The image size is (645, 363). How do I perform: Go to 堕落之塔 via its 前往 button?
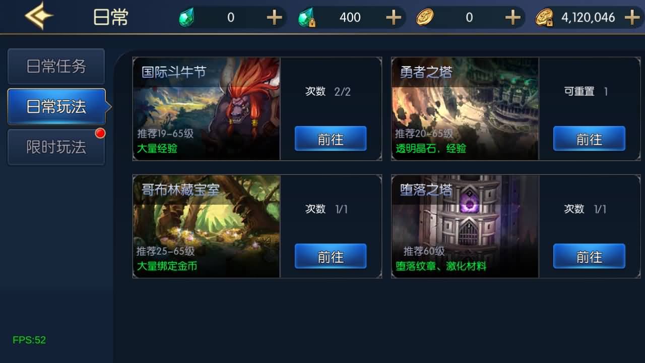pos(589,256)
